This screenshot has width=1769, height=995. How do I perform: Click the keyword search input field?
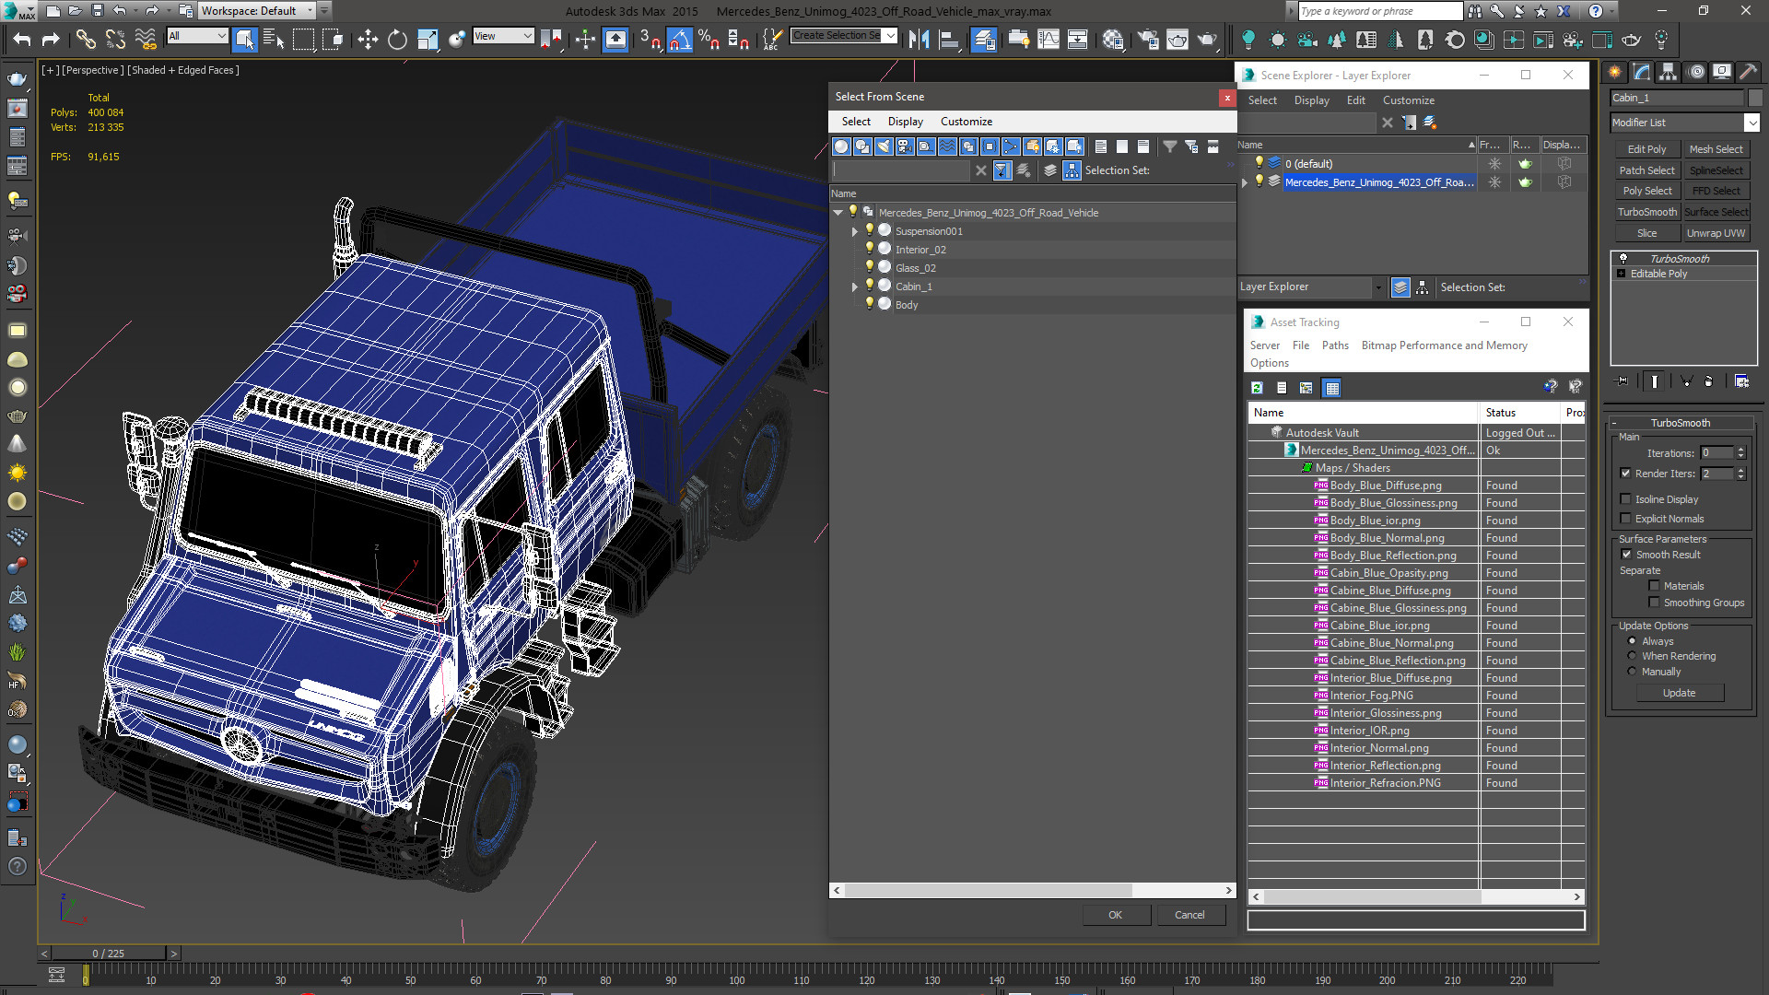click(x=1379, y=11)
